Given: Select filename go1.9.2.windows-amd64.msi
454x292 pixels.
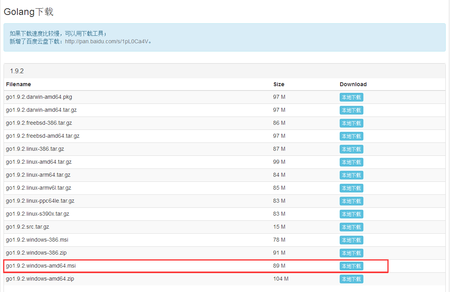Looking at the screenshot, I should 41,266.
